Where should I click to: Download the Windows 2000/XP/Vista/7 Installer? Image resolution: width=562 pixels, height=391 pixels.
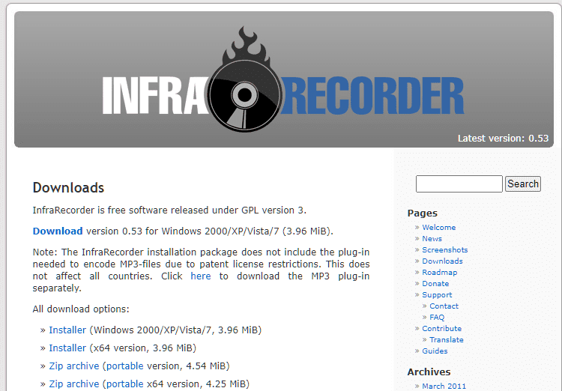67,330
